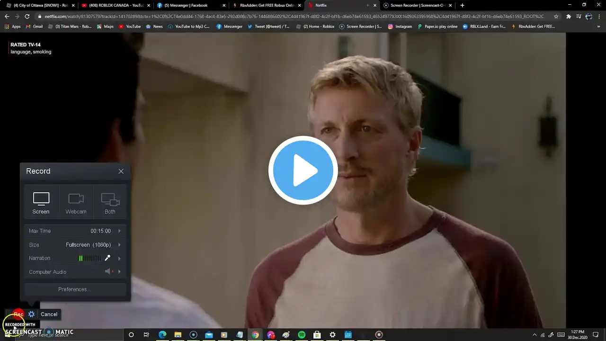The height and width of the screenshot is (341, 606).
Task: Open the Tweet (@tweet) bookmark
Action: point(268,27)
